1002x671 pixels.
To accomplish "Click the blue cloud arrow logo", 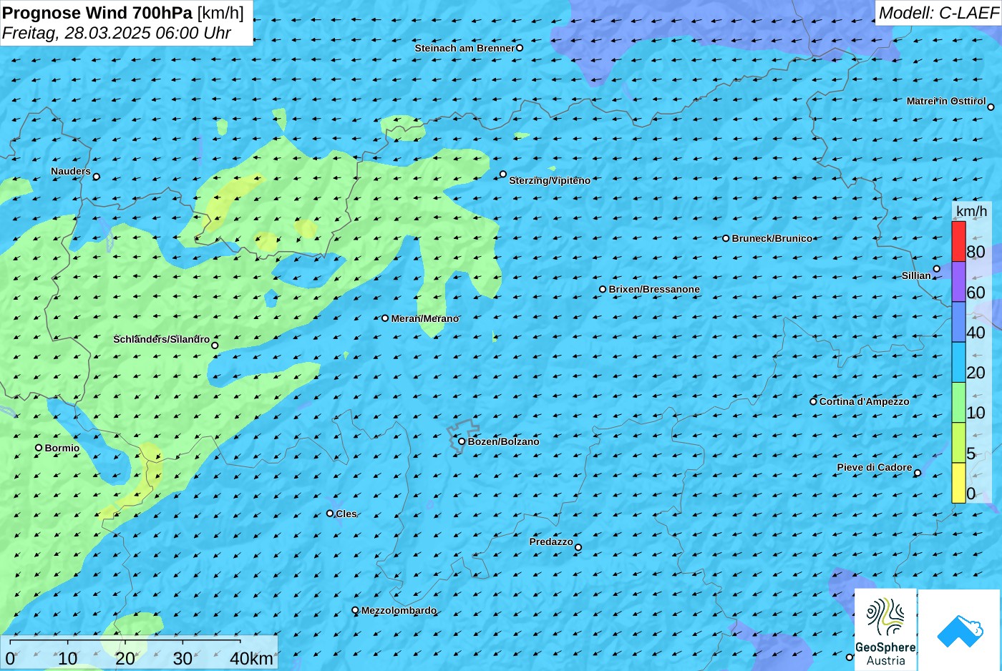I will (960, 631).
